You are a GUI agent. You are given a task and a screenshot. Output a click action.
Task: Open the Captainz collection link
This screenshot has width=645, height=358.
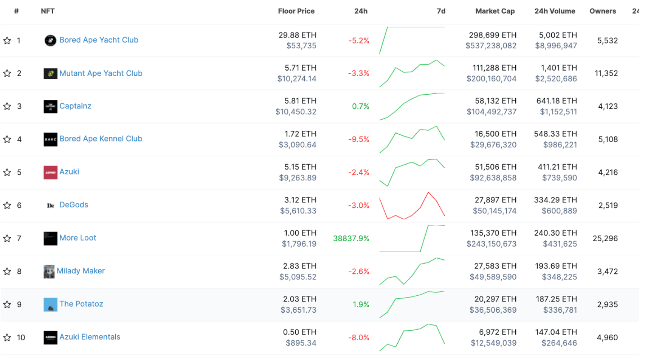76,106
